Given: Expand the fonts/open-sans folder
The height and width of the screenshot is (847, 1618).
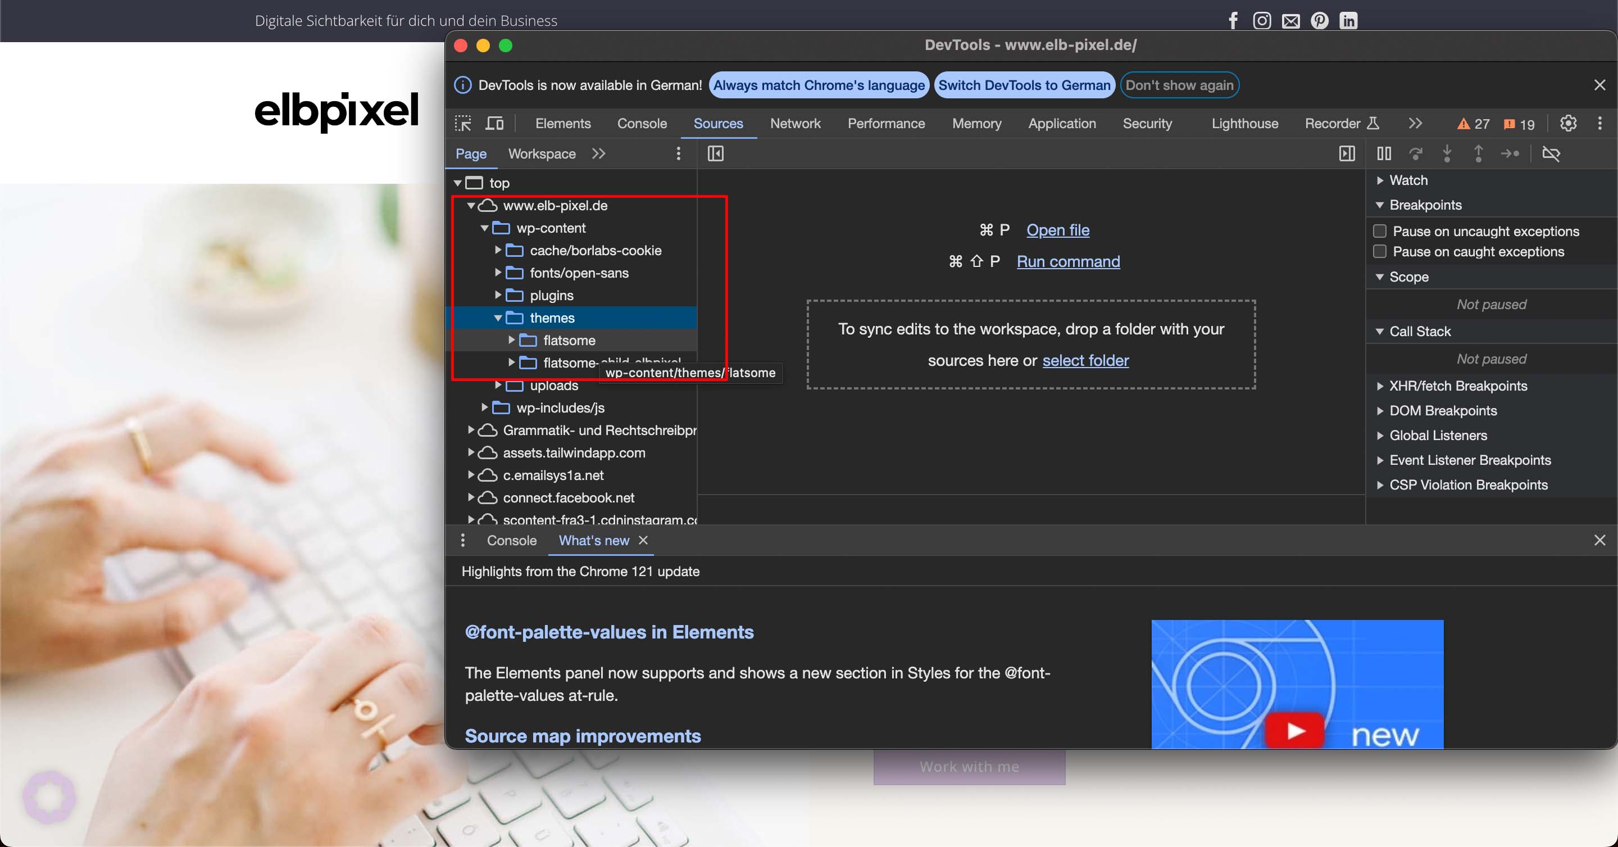Looking at the screenshot, I should 497,273.
